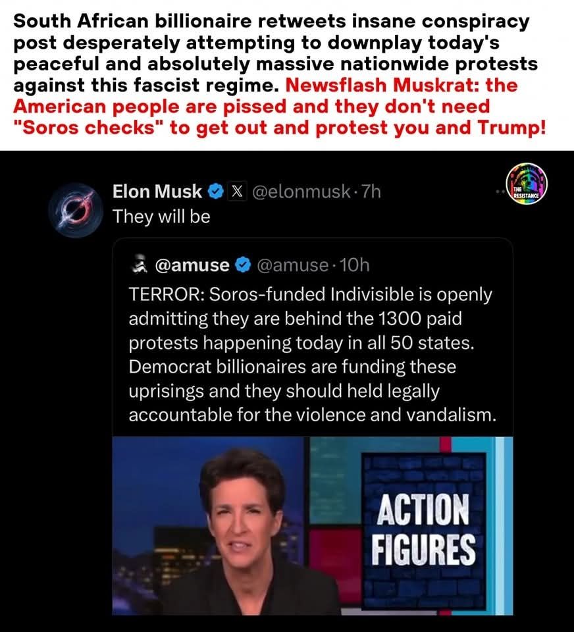Click the @amuse stormtrooper avatar
Image resolution: width=574 pixels, height=632 pixels.
coord(140,264)
